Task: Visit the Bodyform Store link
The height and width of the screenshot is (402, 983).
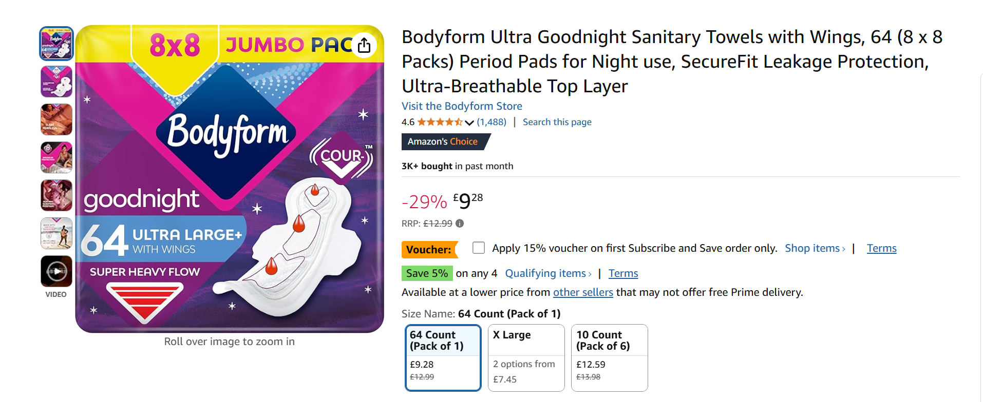Action: (x=462, y=106)
